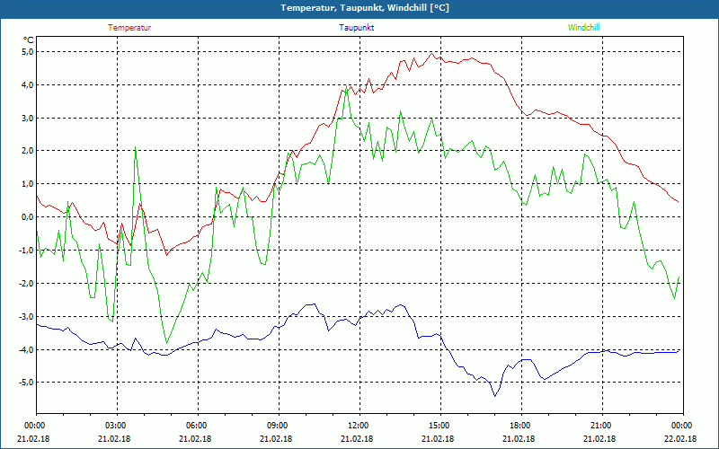Click the '1,0' y-axis value
The height and width of the screenshot is (449, 719).
(28, 184)
